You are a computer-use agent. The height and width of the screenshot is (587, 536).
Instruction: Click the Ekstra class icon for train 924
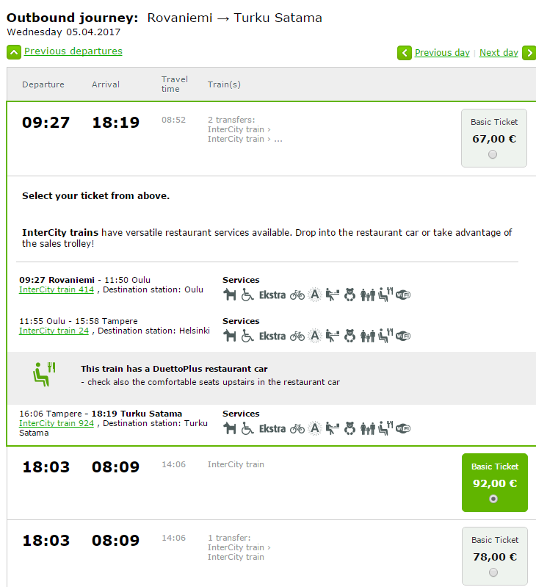272,428
